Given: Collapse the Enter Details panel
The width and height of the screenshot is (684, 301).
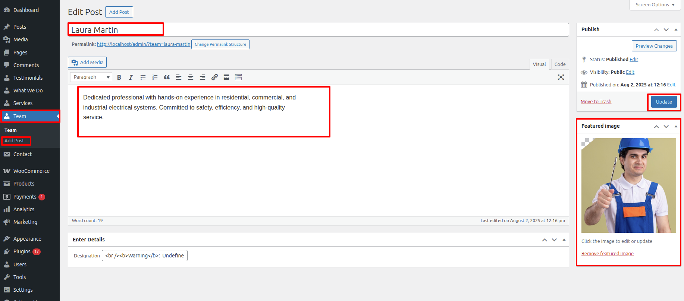Looking at the screenshot, I should tap(564, 240).
